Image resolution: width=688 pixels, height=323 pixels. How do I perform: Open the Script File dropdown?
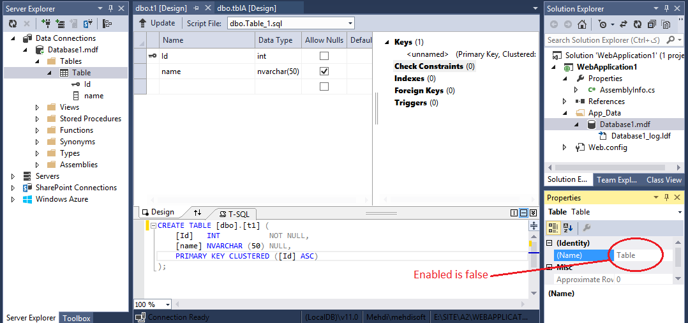point(350,23)
